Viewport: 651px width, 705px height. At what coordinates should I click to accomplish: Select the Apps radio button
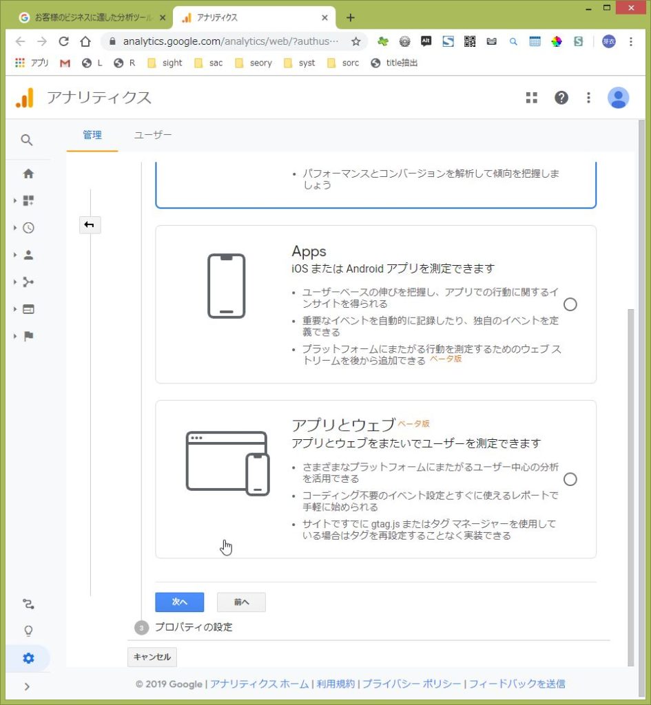[x=570, y=304]
